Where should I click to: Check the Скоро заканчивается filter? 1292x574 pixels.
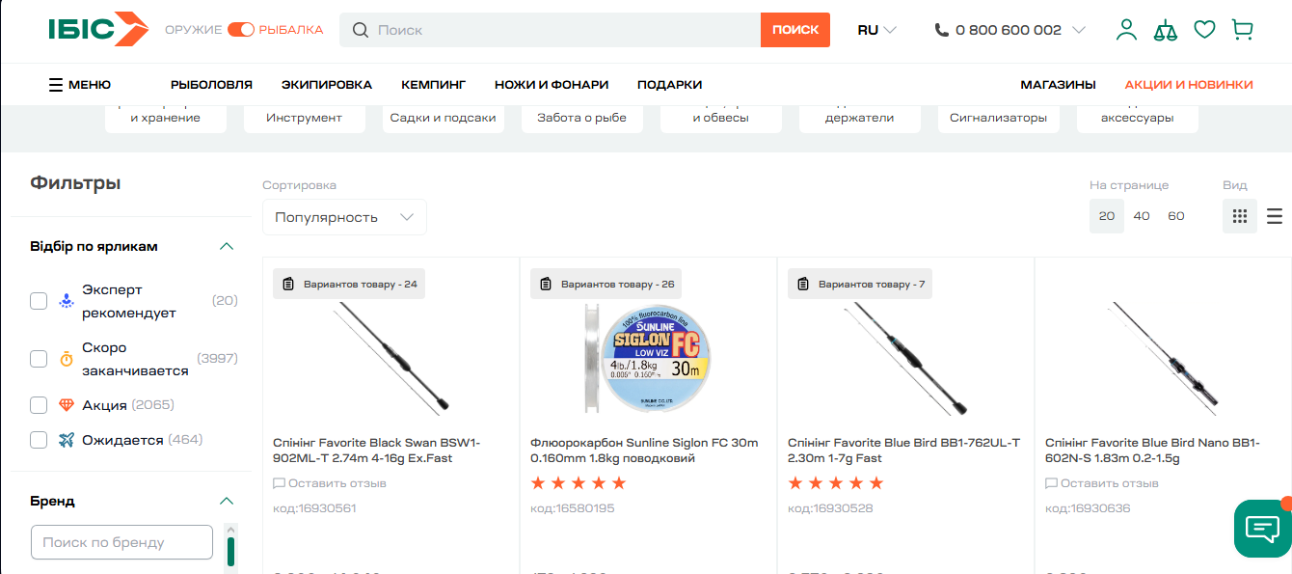pos(39,359)
